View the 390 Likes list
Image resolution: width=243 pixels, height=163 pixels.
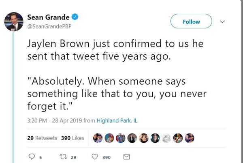tap(72, 138)
